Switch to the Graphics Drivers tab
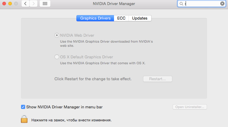This screenshot has width=228, height=127. point(95,18)
